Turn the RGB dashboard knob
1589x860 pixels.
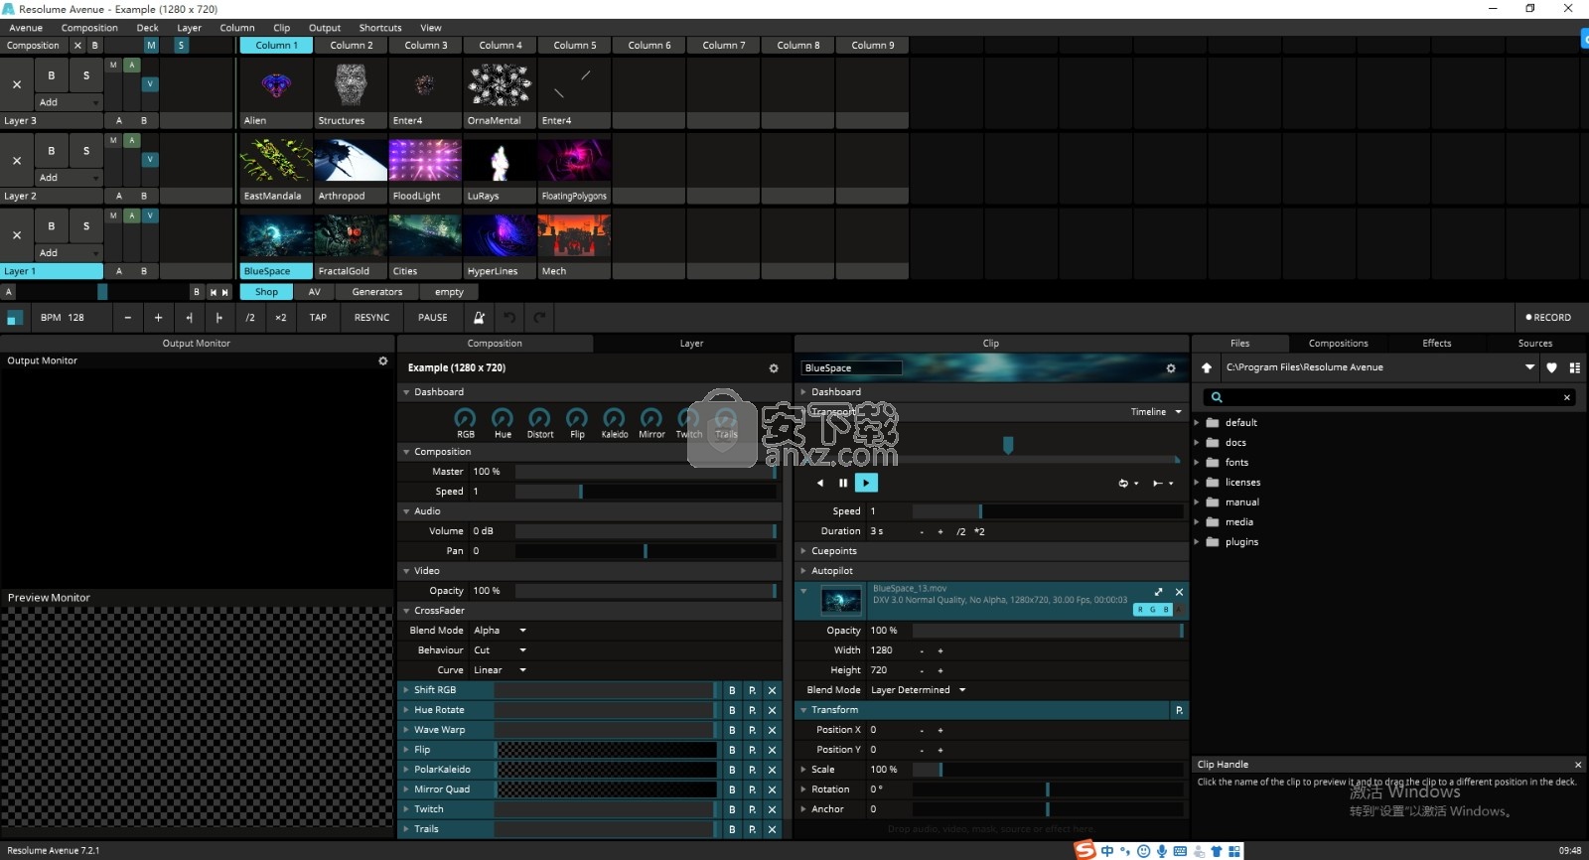click(x=465, y=418)
